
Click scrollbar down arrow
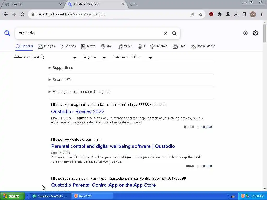pyautogui.click(x=265, y=189)
